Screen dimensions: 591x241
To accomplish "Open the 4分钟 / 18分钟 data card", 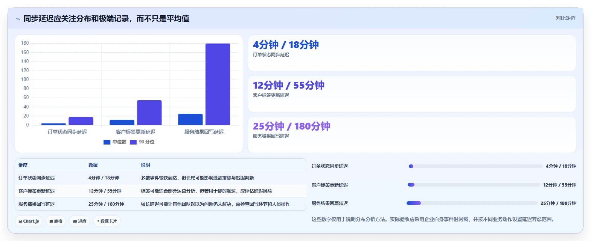I will [412, 53].
